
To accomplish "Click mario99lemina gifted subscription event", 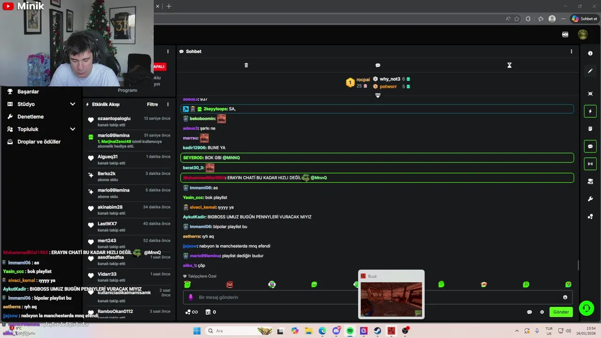I will coord(129,140).
